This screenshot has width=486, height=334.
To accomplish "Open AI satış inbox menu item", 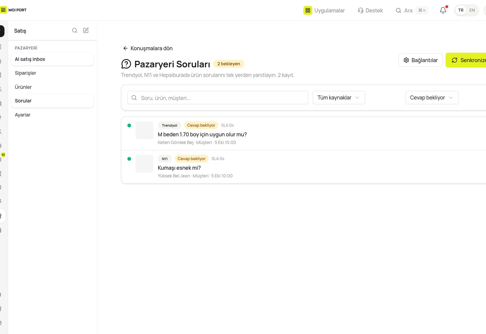I will coord(53,59).
